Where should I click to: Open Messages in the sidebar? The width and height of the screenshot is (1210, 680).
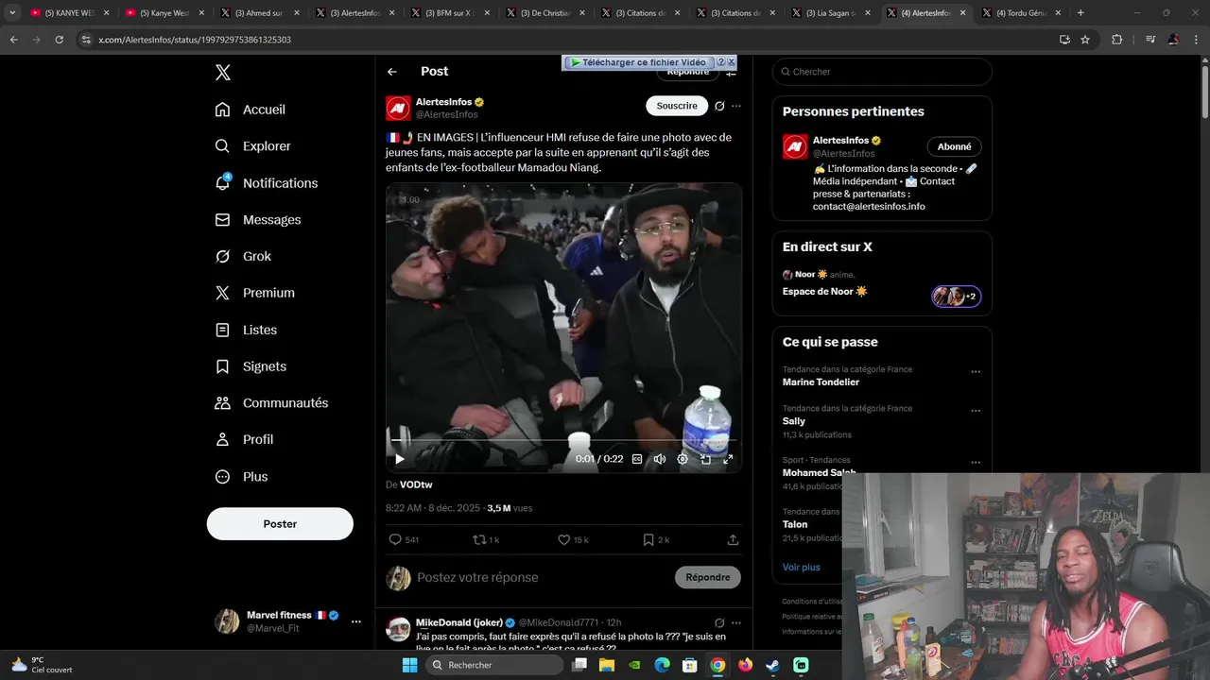[258, 219]
